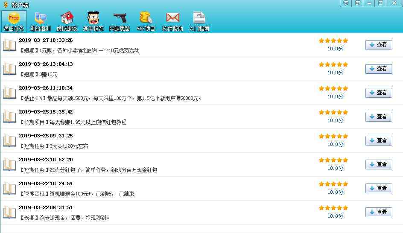Open the 每日任务 Free toolbar icon
Viewport: 403px width, 233px height.
click(14, 22)
